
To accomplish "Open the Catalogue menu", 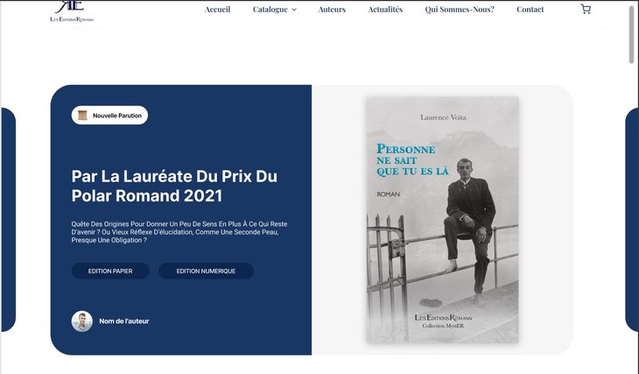I will tap(270, 9).
